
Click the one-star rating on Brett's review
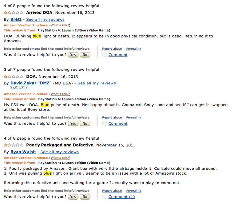pyautogui.click(x=14, y=13)
